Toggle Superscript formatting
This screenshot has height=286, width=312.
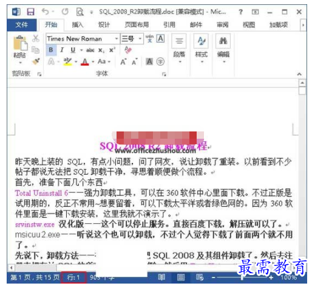point(112,50)
